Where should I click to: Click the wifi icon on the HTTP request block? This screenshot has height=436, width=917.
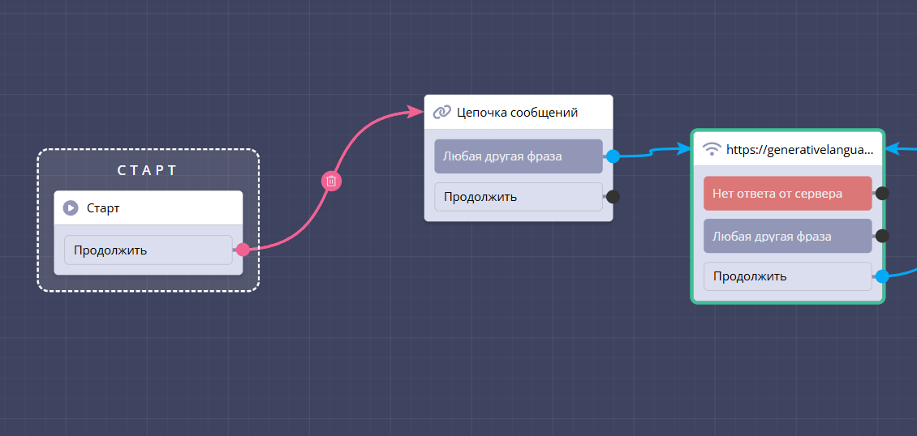tap(712, 149)
